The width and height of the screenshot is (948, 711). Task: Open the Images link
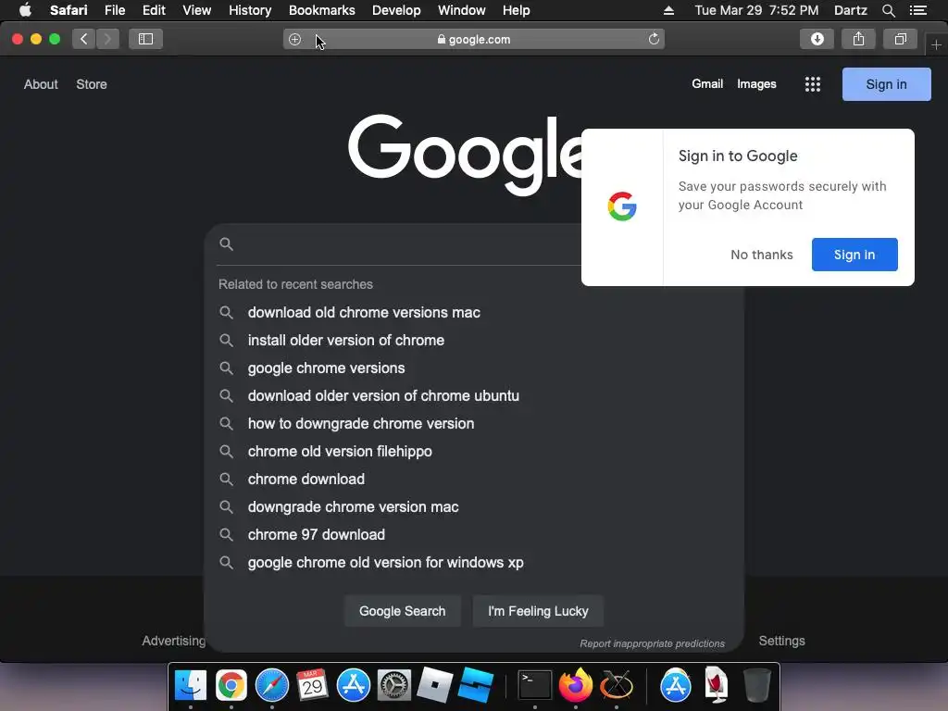[x=756, y=84]
